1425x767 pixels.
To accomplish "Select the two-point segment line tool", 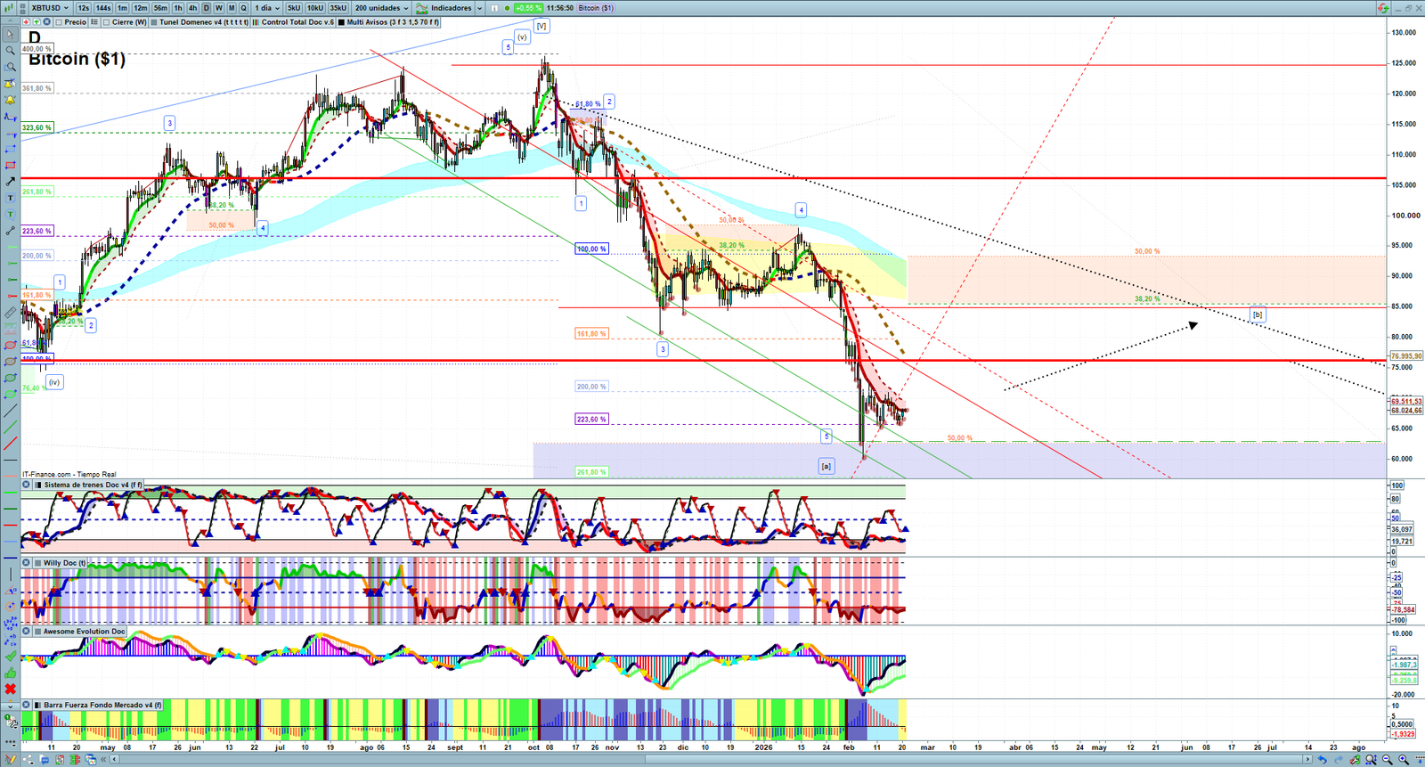I will 10,231.
